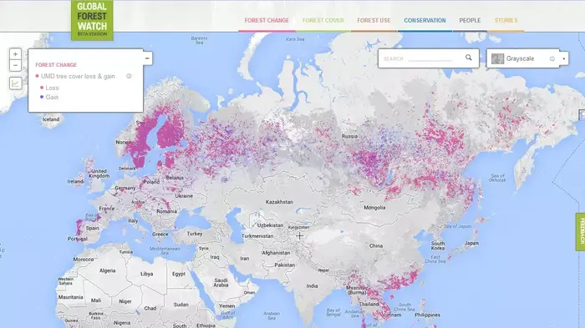Click the Grayscale basemap thumbnail
The image size is (585, 328).
497,58
